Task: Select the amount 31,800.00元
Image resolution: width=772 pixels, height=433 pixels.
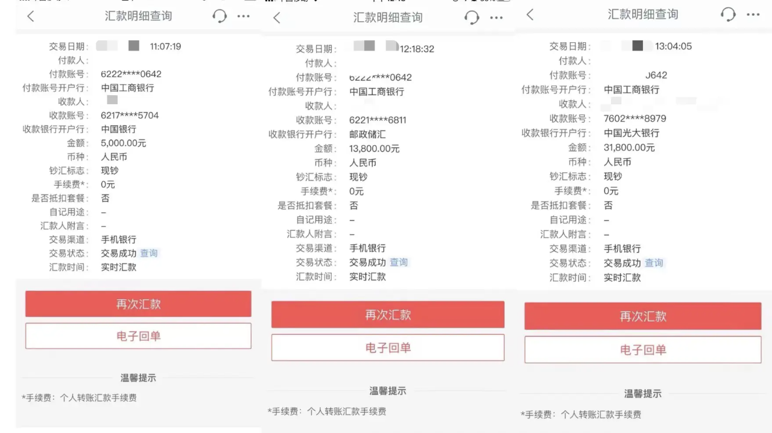Action: pyautogui.click(x=629, y=148)
